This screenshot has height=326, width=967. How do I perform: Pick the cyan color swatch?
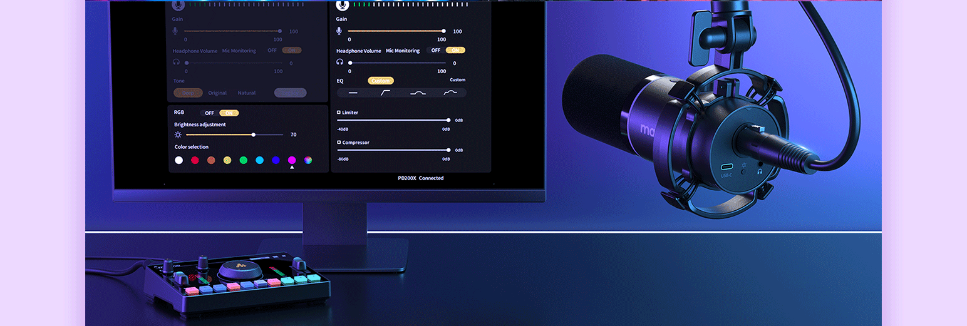pos(260,160)
